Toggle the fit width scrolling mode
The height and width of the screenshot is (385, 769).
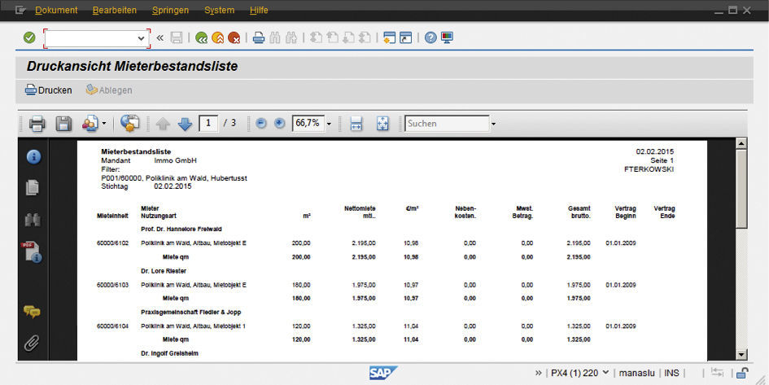(356, 124)
